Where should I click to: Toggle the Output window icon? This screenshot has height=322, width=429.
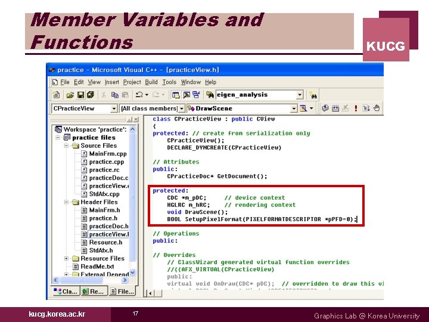[x=186, y=95]
